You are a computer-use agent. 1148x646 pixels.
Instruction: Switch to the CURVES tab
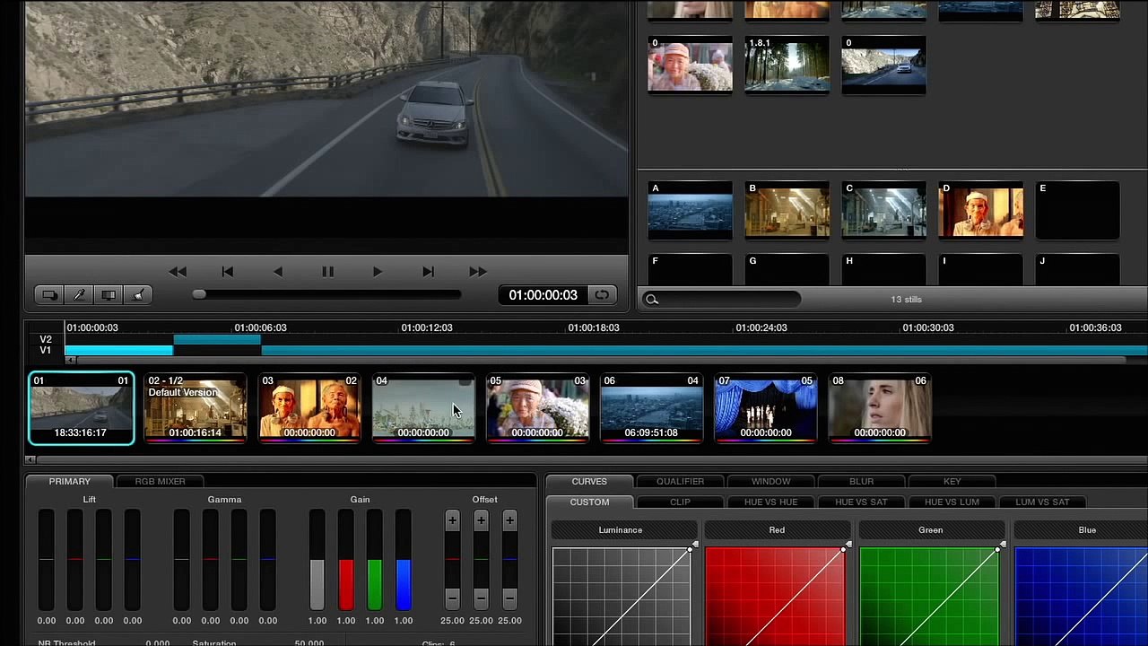tap(589, 482)
